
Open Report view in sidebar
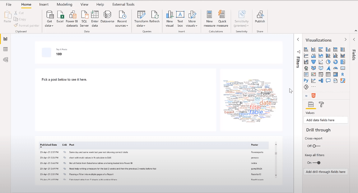point(6,39)
